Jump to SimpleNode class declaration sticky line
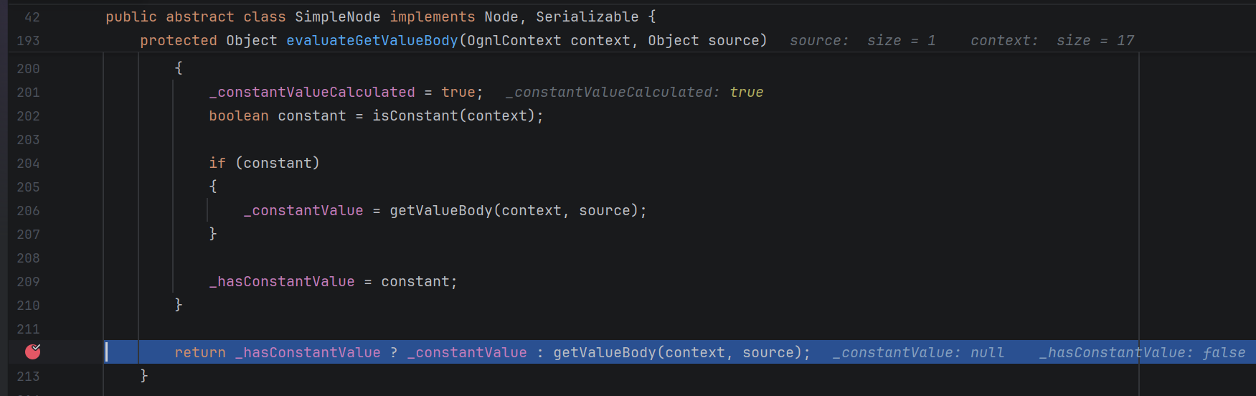This screenshot has width=1256, height=396. (x=380, y=16)
